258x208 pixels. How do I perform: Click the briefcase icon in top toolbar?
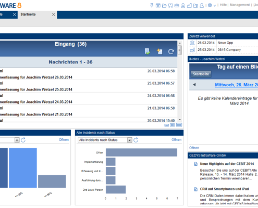point(177,6)
